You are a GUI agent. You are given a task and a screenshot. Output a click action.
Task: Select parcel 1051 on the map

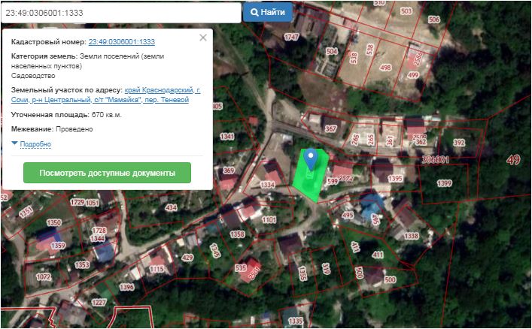click(93, 203)
